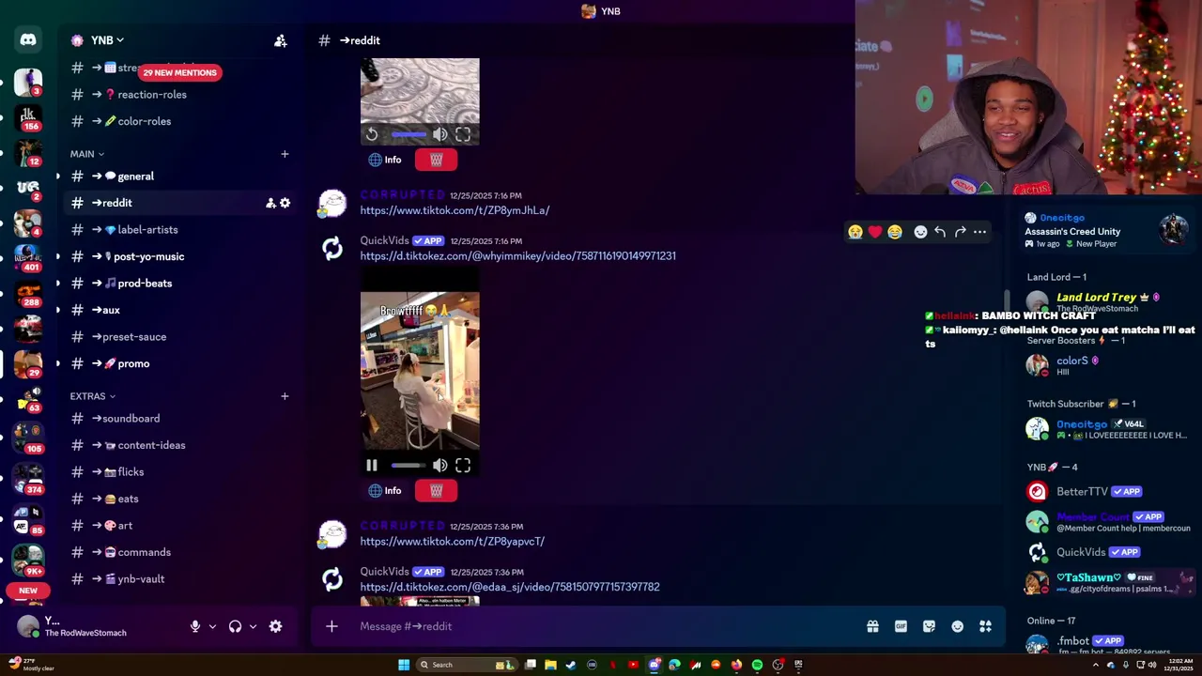1202x676 pixels.
Task: Open attachment plus button in message bar
Action: point(331,626)
